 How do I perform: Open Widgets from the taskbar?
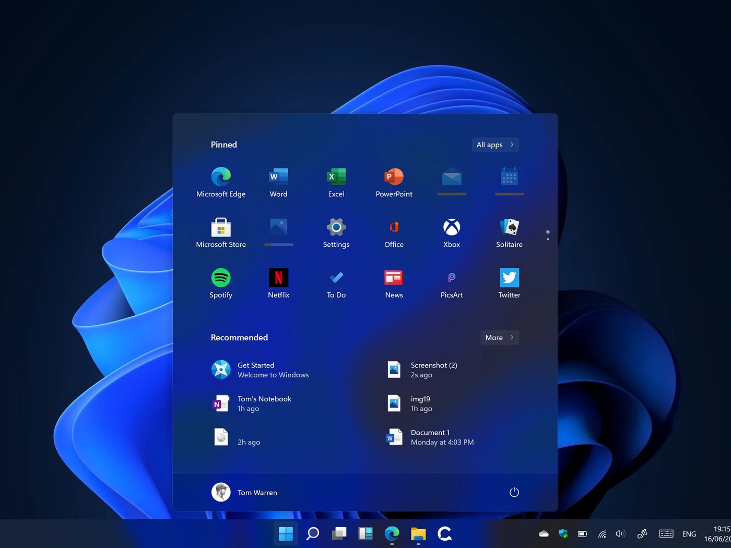(365, 533)
